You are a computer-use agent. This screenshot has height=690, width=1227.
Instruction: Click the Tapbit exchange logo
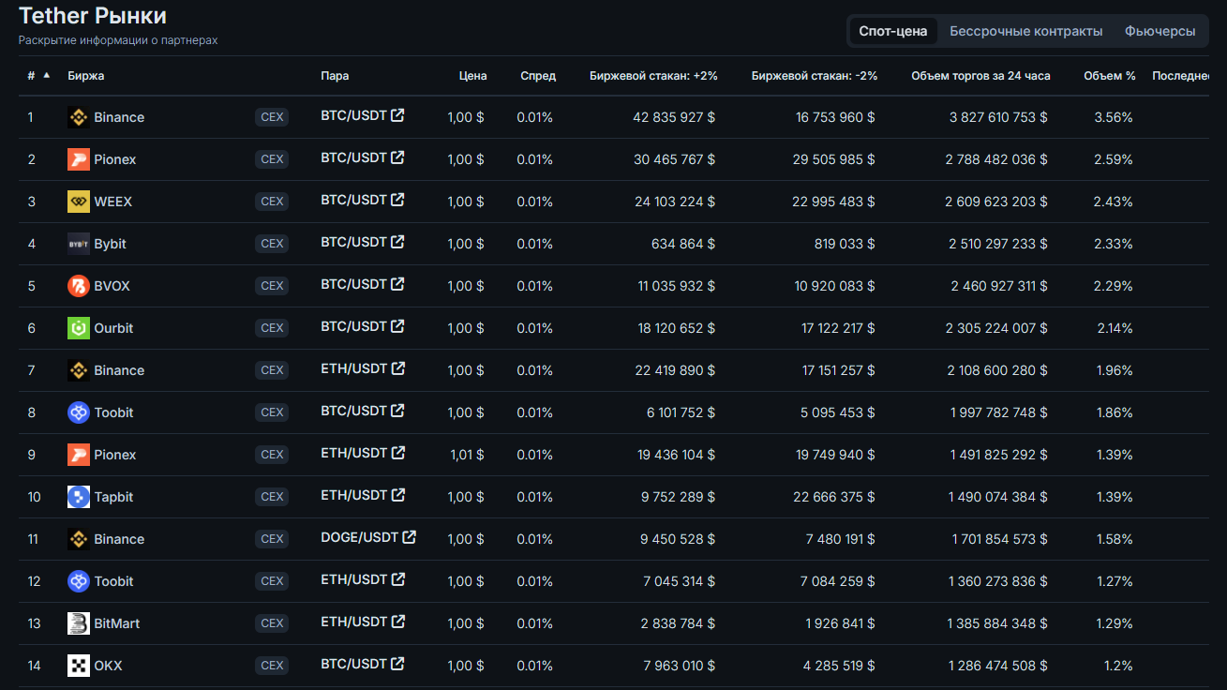pyautogui.click(x=79, y=497)
